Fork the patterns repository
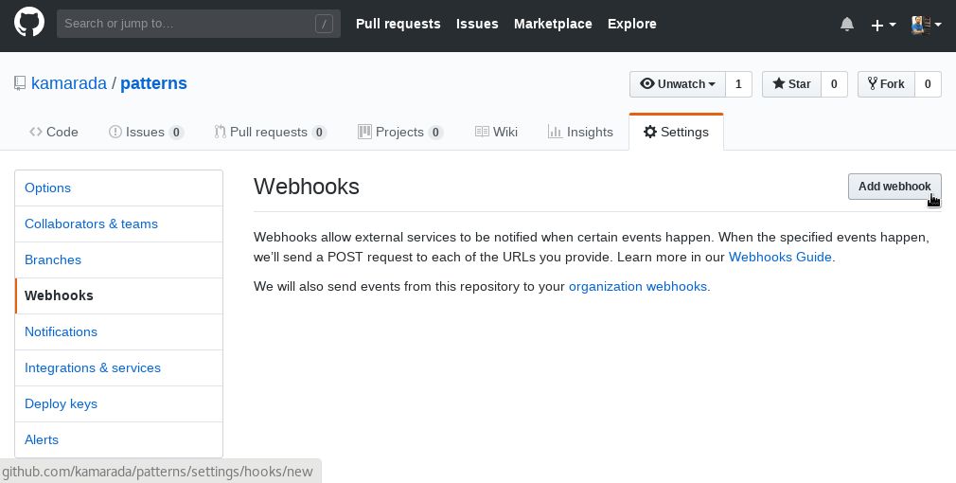The image size is (956, 483). [x=886, y=84]
